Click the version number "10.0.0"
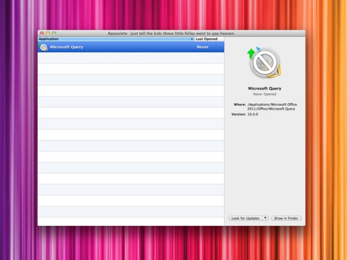This screenshot has height=260, width=347. [x=253, y=114]
